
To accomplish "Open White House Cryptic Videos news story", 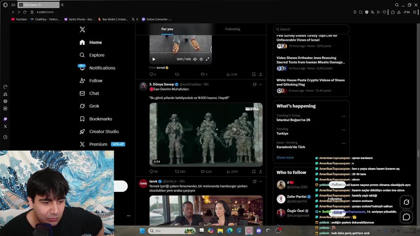I will 311,86.
